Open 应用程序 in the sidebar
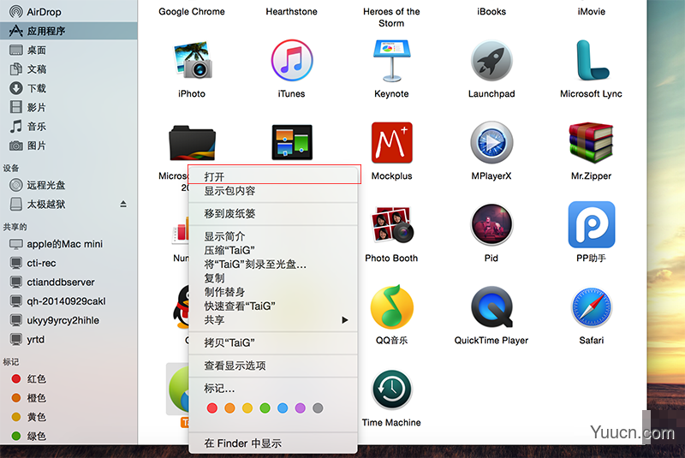Image resolution: width=685 pixels, height=458 pixels. [68, 31]
